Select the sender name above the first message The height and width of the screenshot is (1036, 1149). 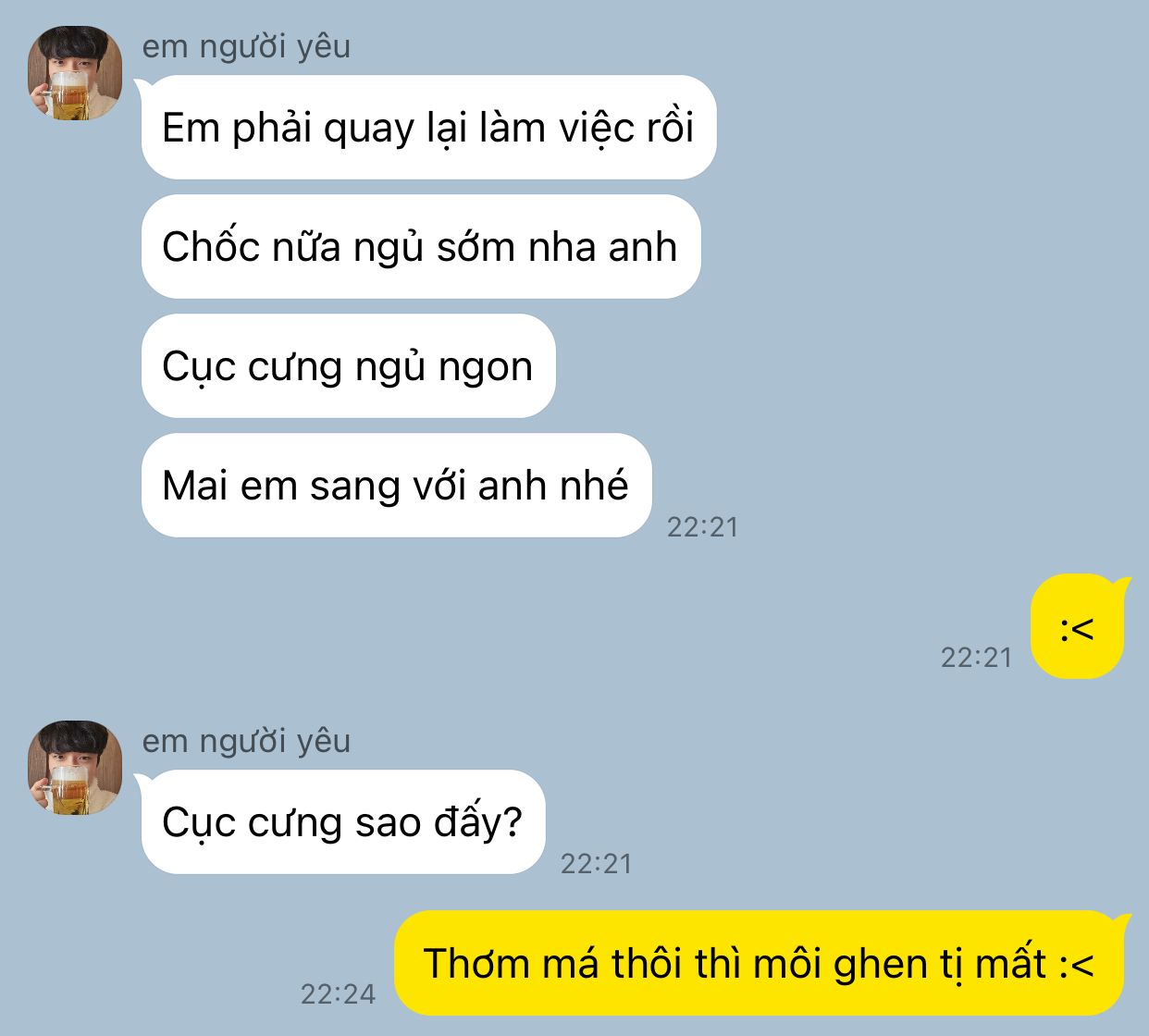(x=246, y=46)
